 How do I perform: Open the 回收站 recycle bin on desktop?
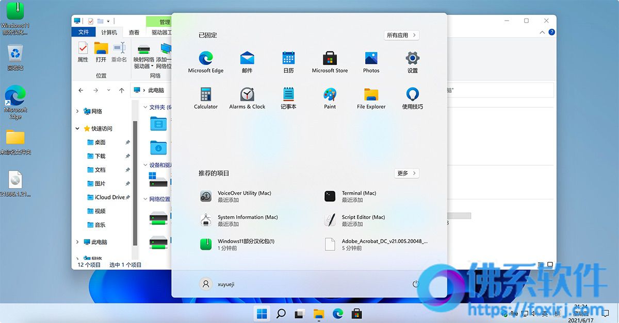[15, 57]
